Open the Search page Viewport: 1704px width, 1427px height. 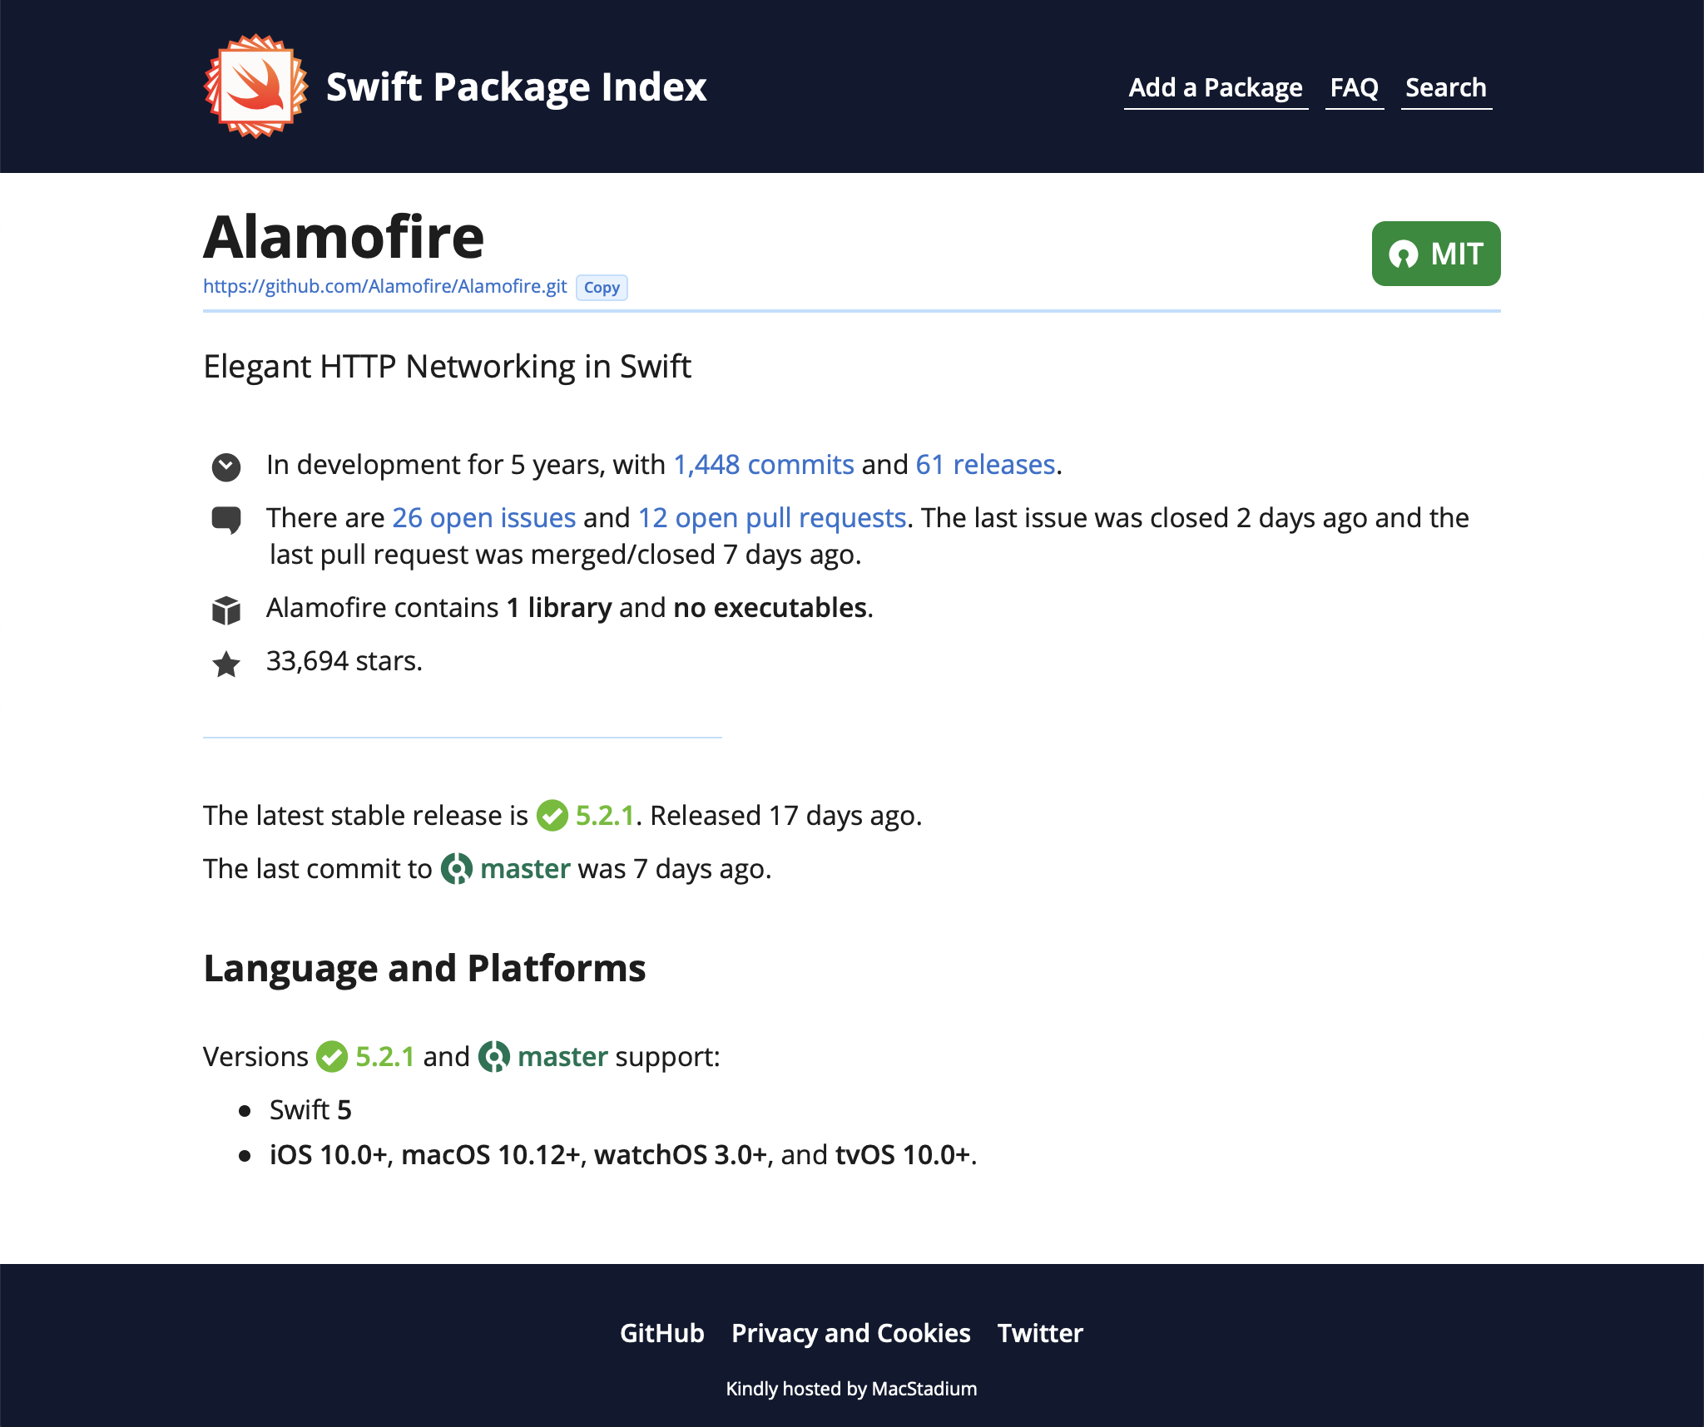pos(1446,87)
